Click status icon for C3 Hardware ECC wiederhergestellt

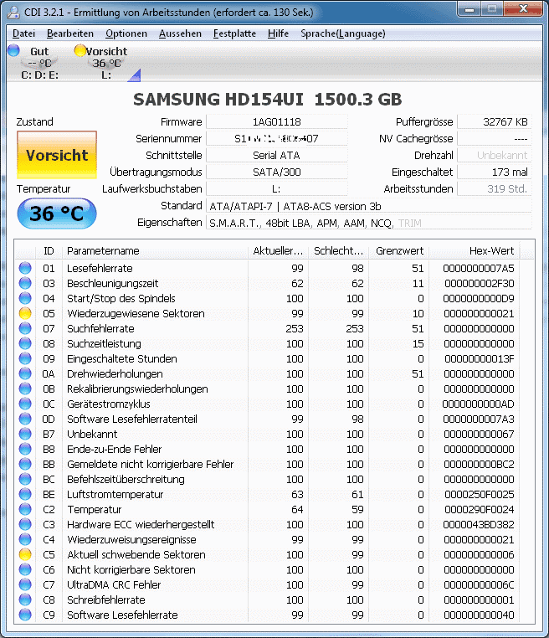coord(25,524)
